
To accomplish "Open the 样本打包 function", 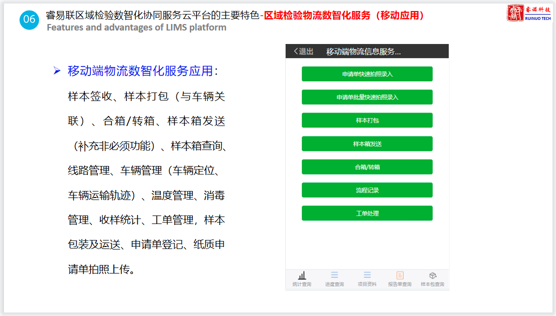I will 367,120.
